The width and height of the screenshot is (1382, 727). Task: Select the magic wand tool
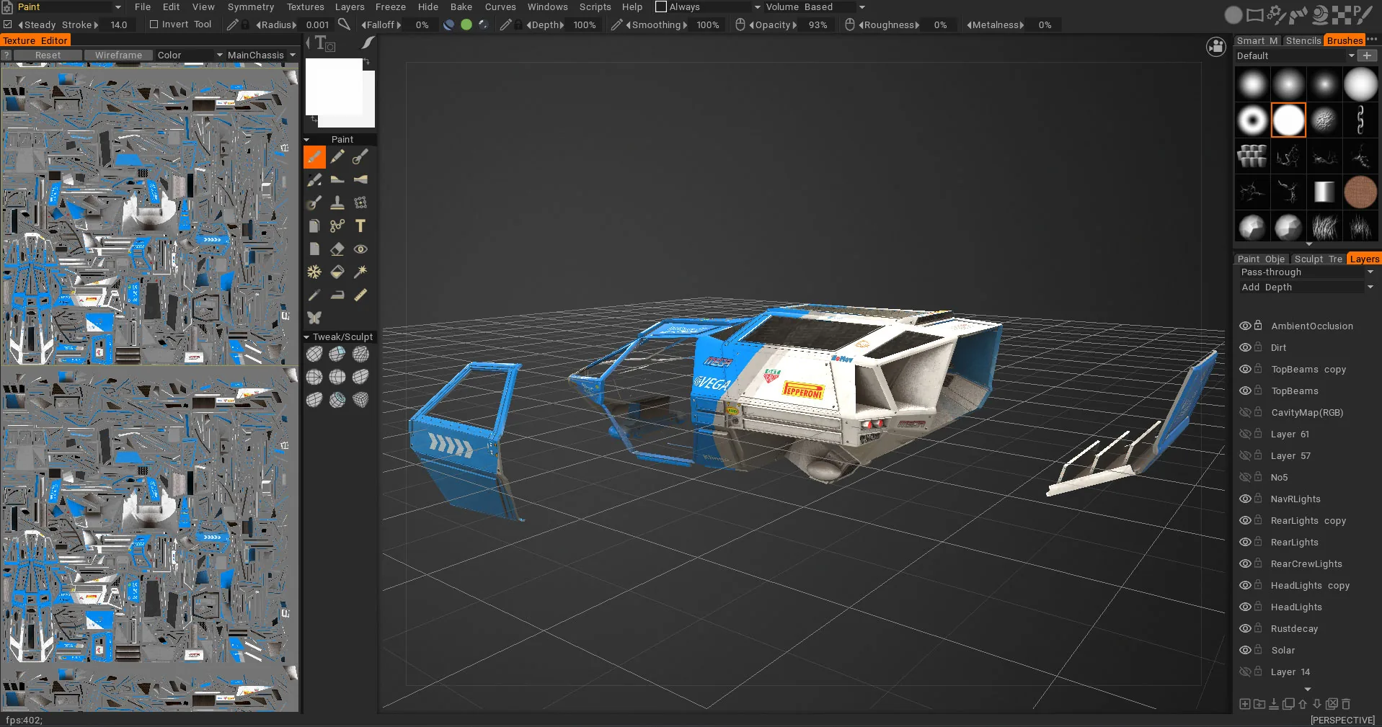(x=360, y=272)
